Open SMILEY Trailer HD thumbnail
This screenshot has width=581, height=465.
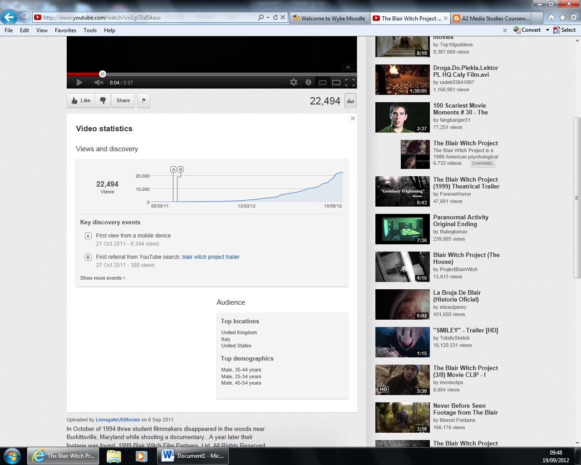[x=402, y=342]
